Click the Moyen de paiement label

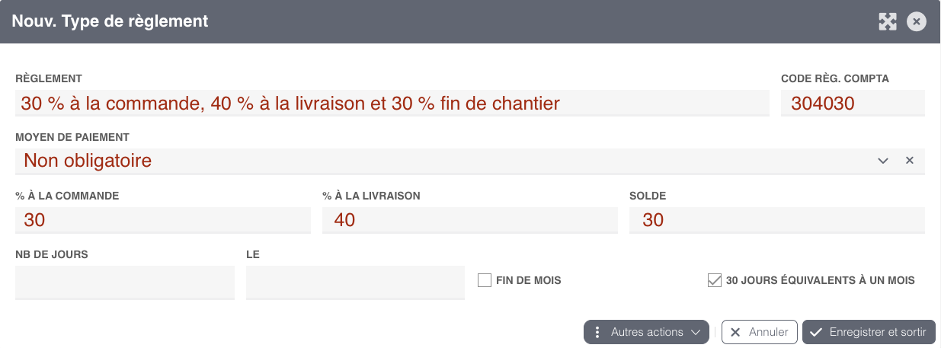point(72,137)
